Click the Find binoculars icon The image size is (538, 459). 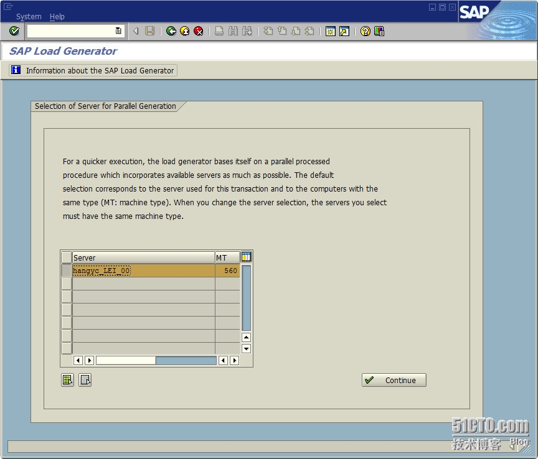(233, 31)
